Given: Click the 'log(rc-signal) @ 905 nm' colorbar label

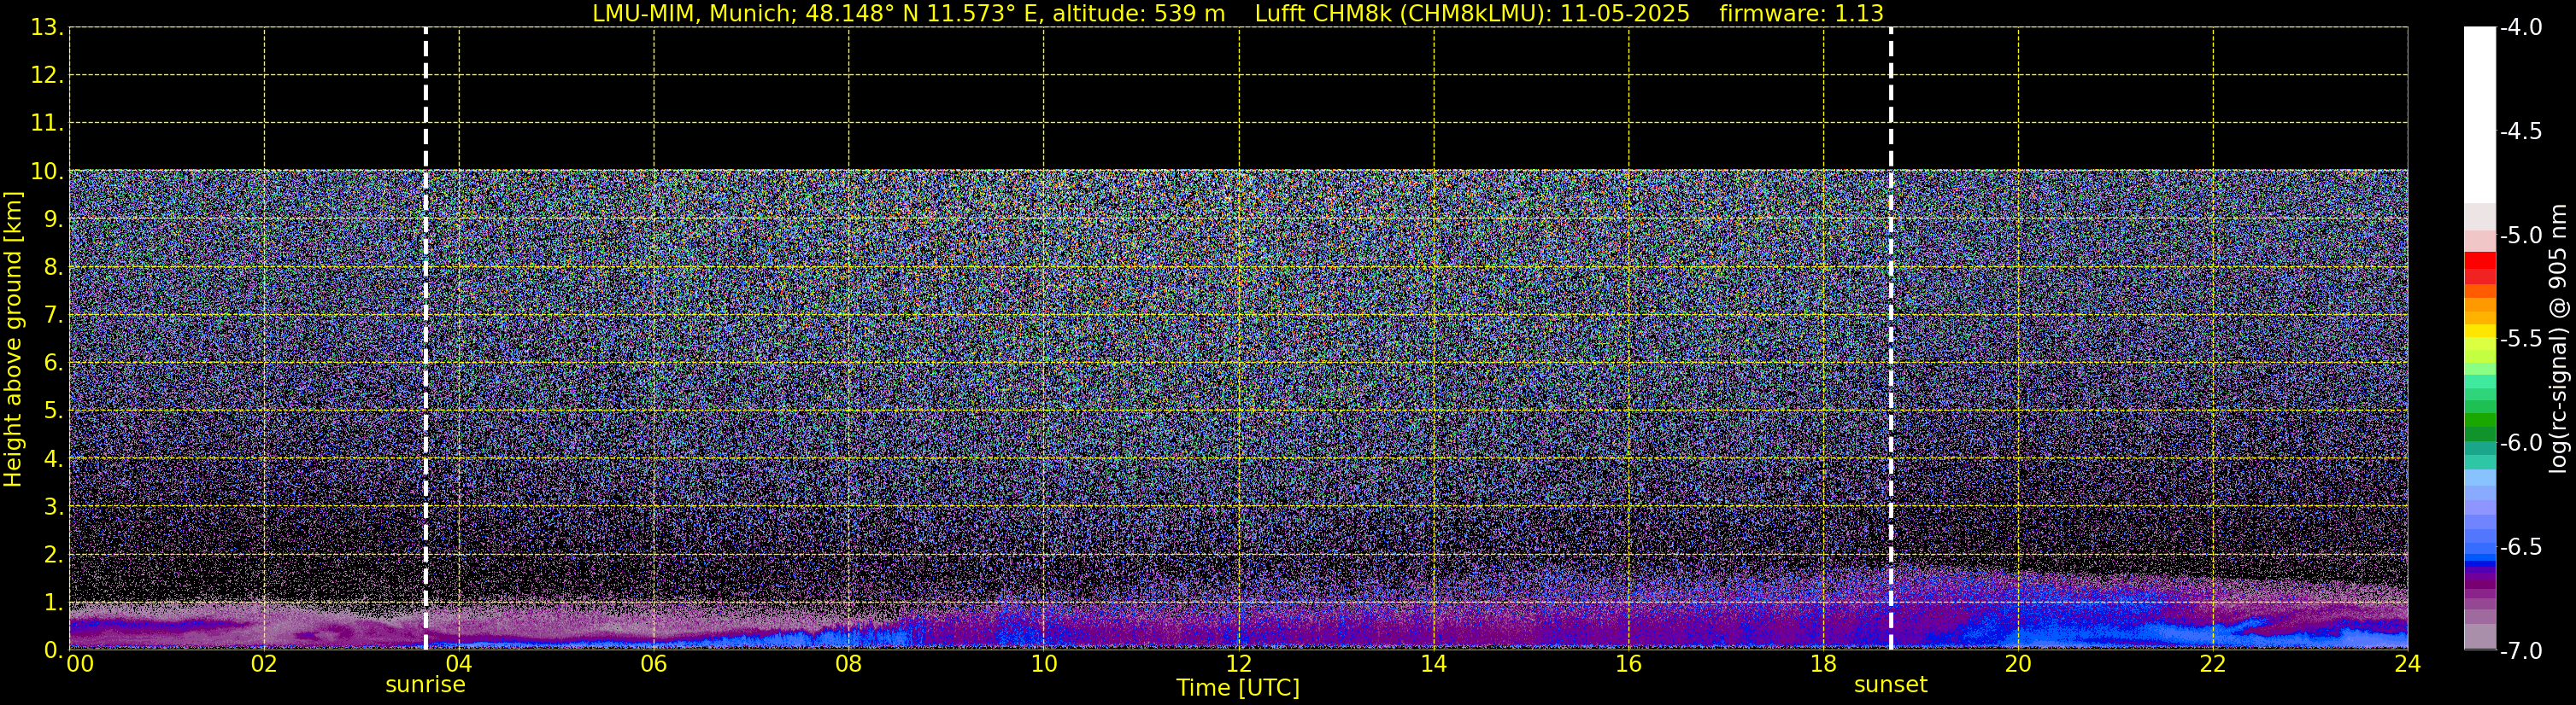Looking at the screenshot, I should pyautogui.click(x=2558, y=339).
